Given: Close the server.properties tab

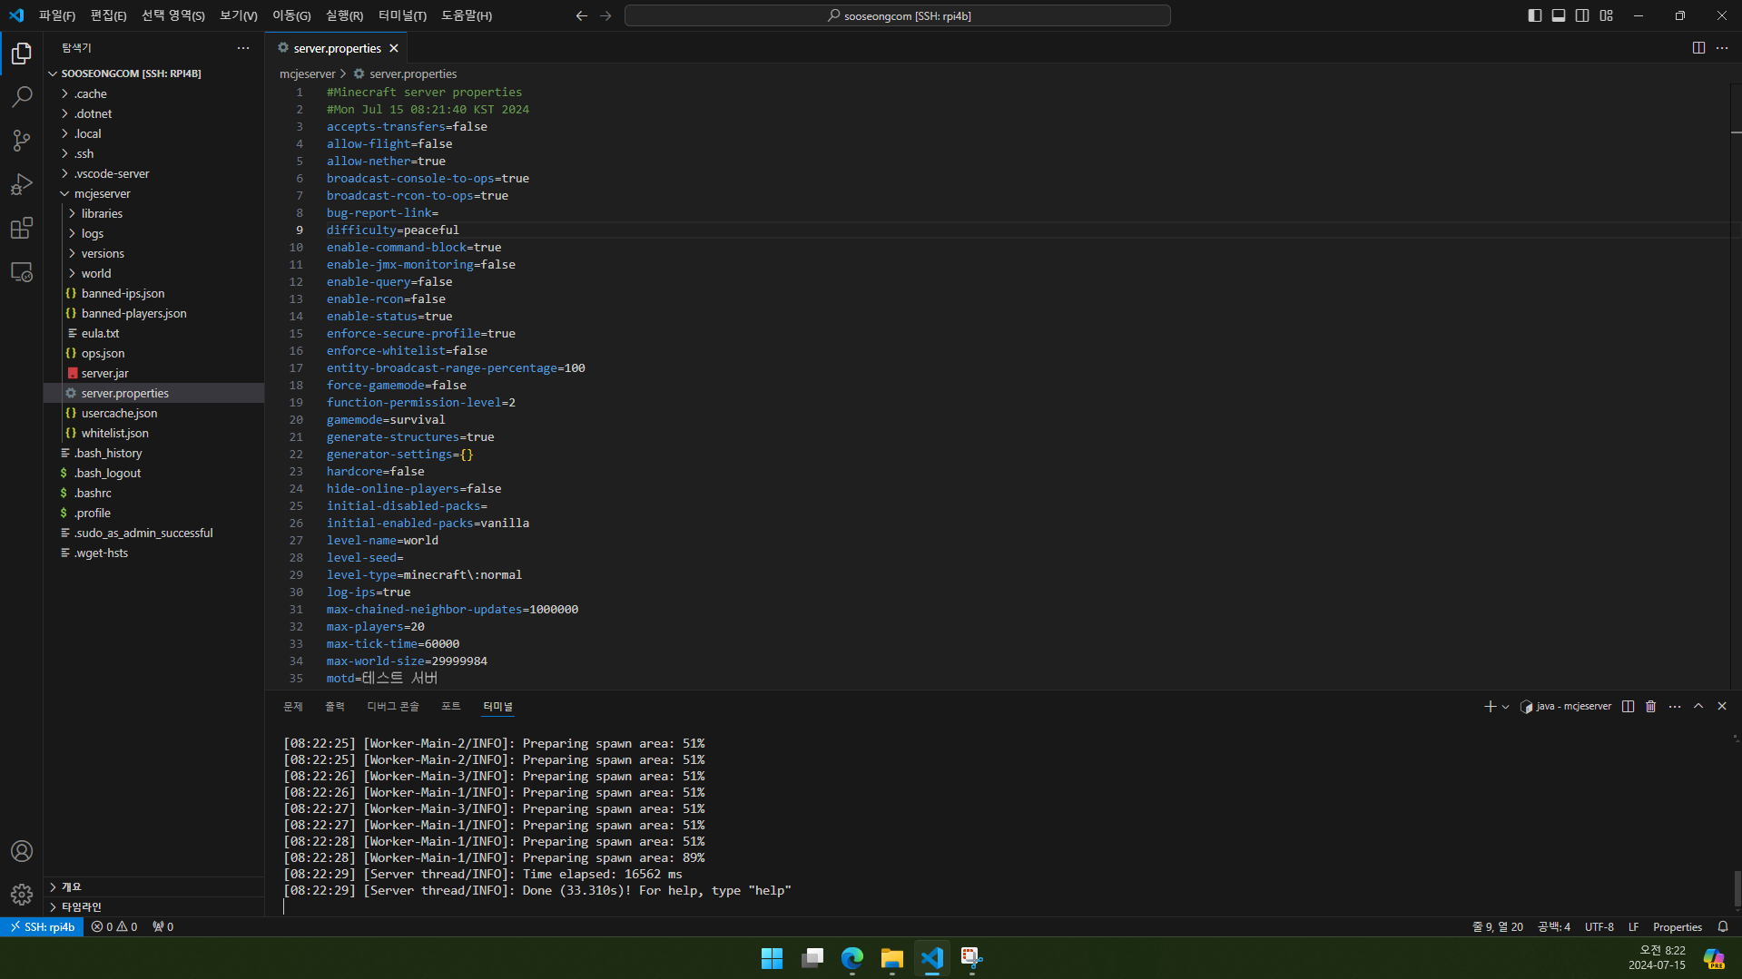Looking at the screenshot, I should 394,48.
